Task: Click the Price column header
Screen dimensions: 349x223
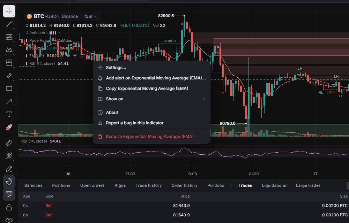Action: (185, 196)
